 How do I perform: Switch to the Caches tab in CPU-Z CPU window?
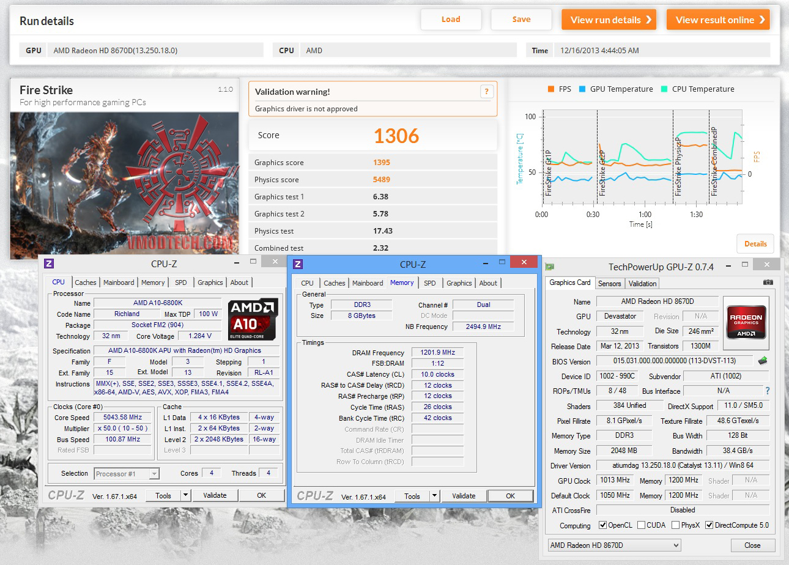pos(86,282)
